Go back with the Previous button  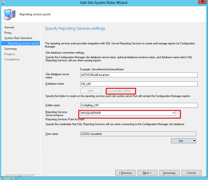tap(125, 173)
